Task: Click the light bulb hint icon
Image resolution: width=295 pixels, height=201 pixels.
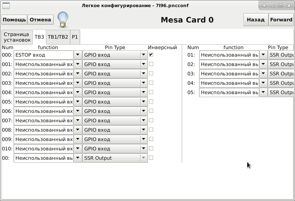Action: 63,19
